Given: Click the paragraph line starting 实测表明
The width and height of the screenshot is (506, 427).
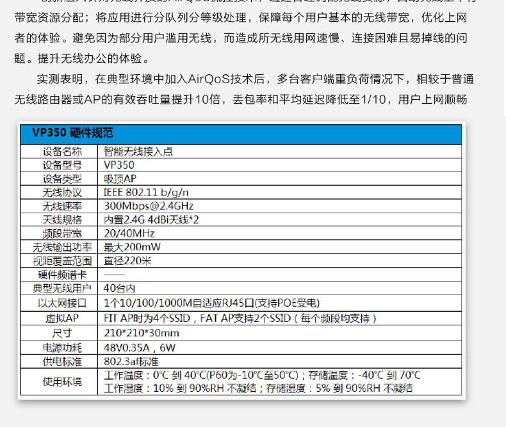Looking at the screenshot, I should (x=255, y=79).
